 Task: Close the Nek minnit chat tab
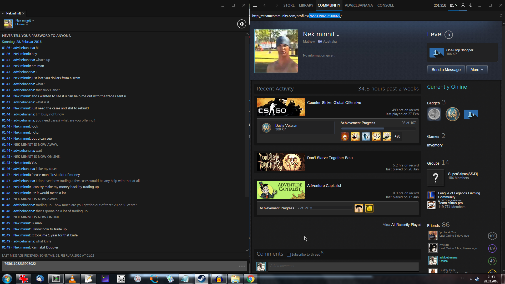click(x=23, y=13)
